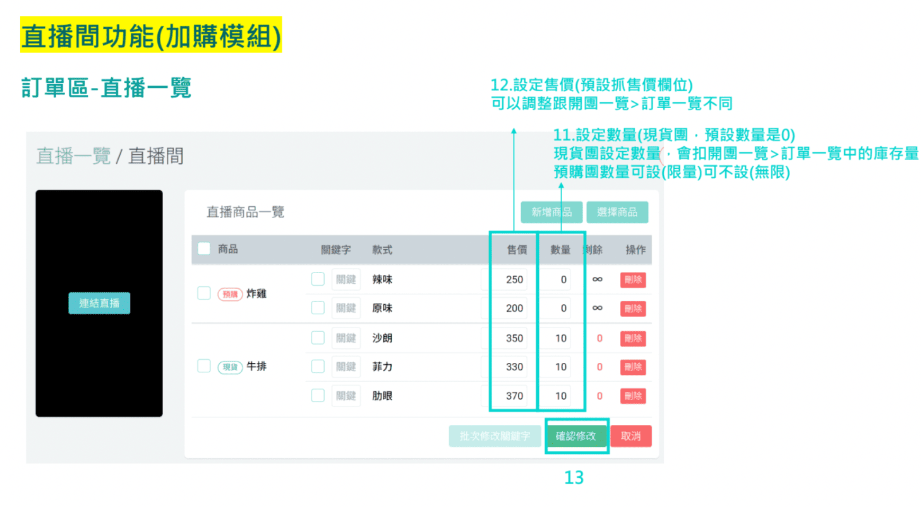Click the 連結直播 button
This screenshot has width=921, height=507.
pos(99,303)
